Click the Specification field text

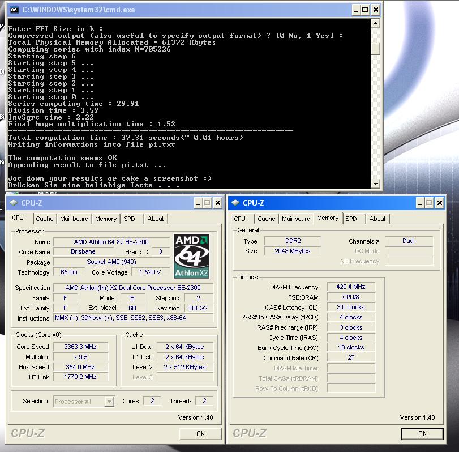pyautogui.click(x=133, y=288)
